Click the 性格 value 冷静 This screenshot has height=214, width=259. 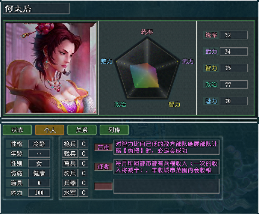39,144
